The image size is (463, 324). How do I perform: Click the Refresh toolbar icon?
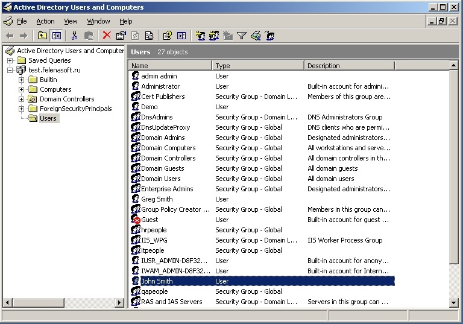click(135, 36)
